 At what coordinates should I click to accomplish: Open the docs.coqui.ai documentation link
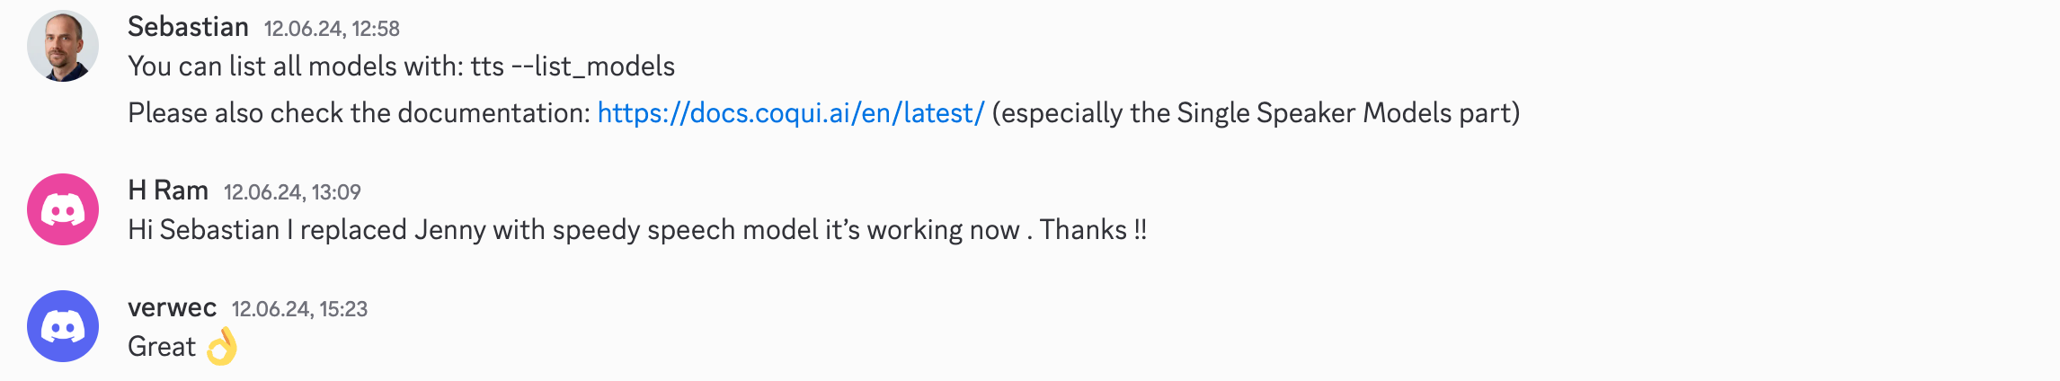tap(791, 113)
